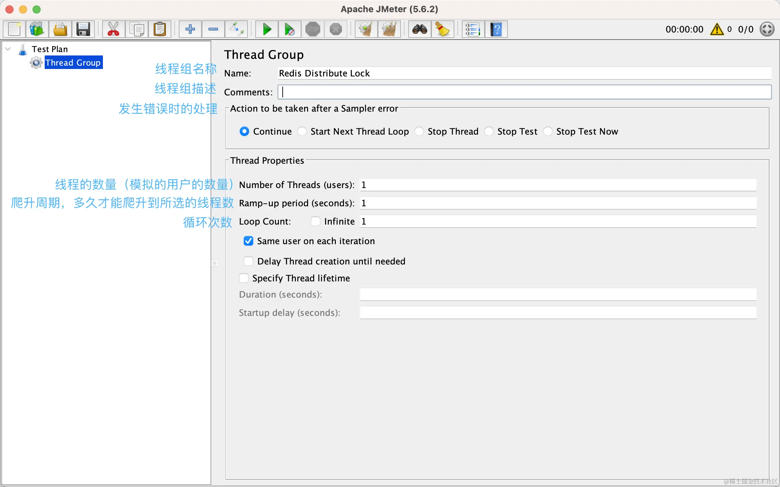Click the Thread Group panel heading
The image size is (780, 487).
(x=264, y=55)
